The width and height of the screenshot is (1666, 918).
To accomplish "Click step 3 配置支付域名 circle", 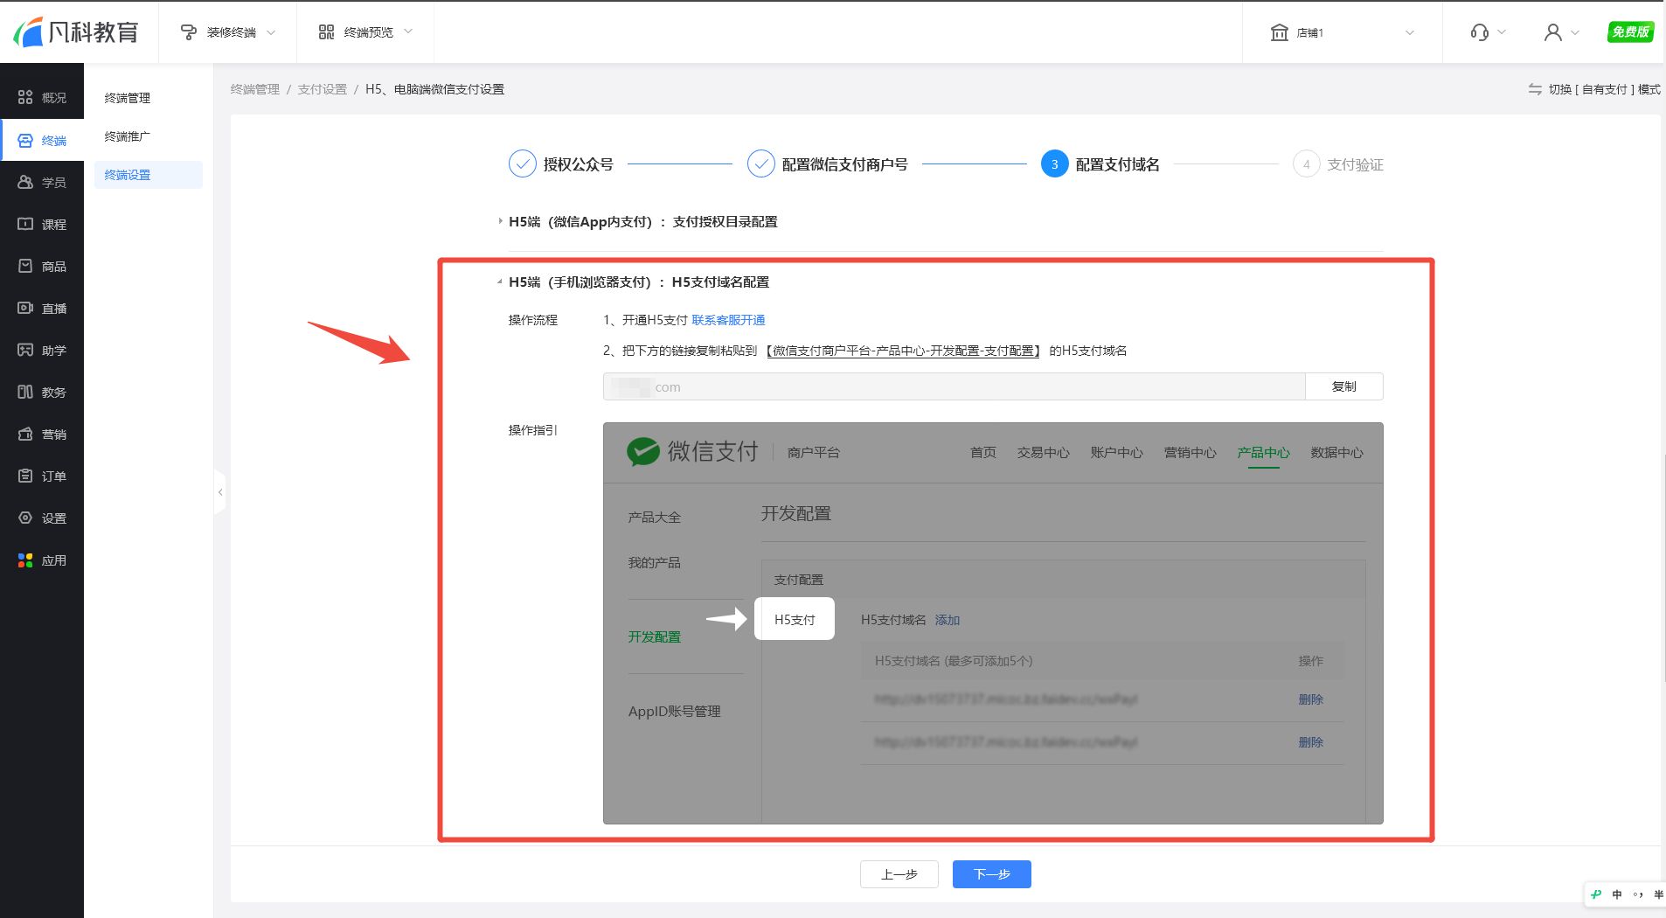I will [1054, 163].
